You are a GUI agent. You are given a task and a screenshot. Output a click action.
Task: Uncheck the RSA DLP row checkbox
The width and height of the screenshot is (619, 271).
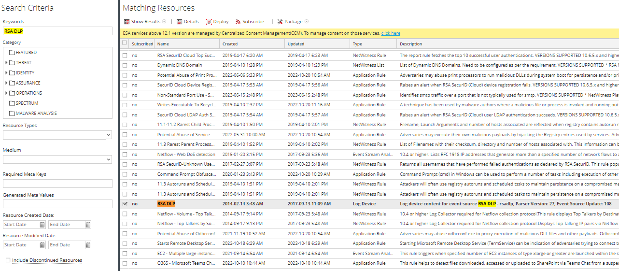[x=125, y=204]
